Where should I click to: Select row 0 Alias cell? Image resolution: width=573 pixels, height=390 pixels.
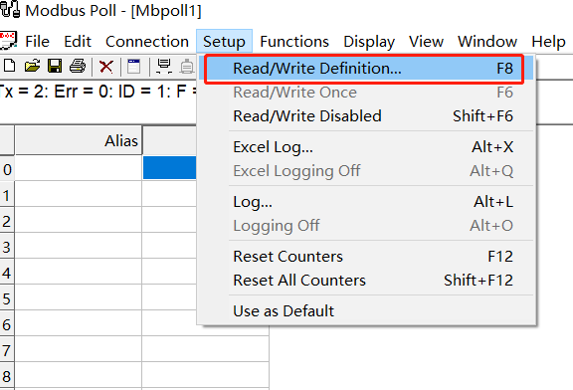point(79,168)
